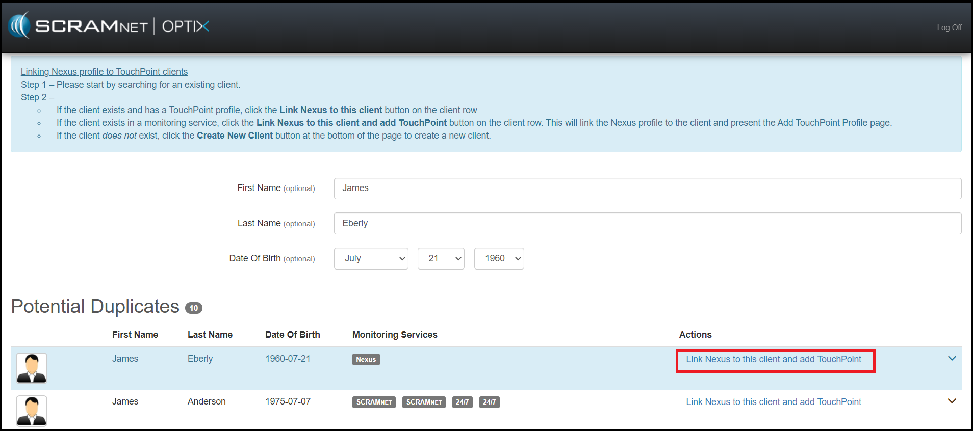Click the Nexus badge for James Eberly
The height and width of the screenshot is (431, 973).
click(x=366, y=359)
